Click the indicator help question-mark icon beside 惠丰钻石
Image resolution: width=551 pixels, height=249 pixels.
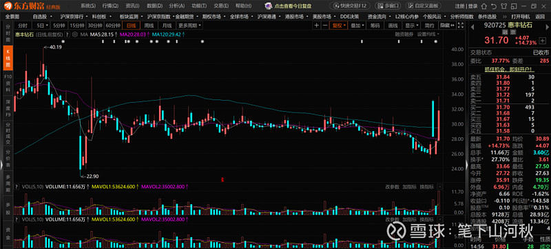[67, 34]
